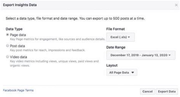
Task: Click the arrow next to Excel (.xls)
Action: click(x=129, y=37)
